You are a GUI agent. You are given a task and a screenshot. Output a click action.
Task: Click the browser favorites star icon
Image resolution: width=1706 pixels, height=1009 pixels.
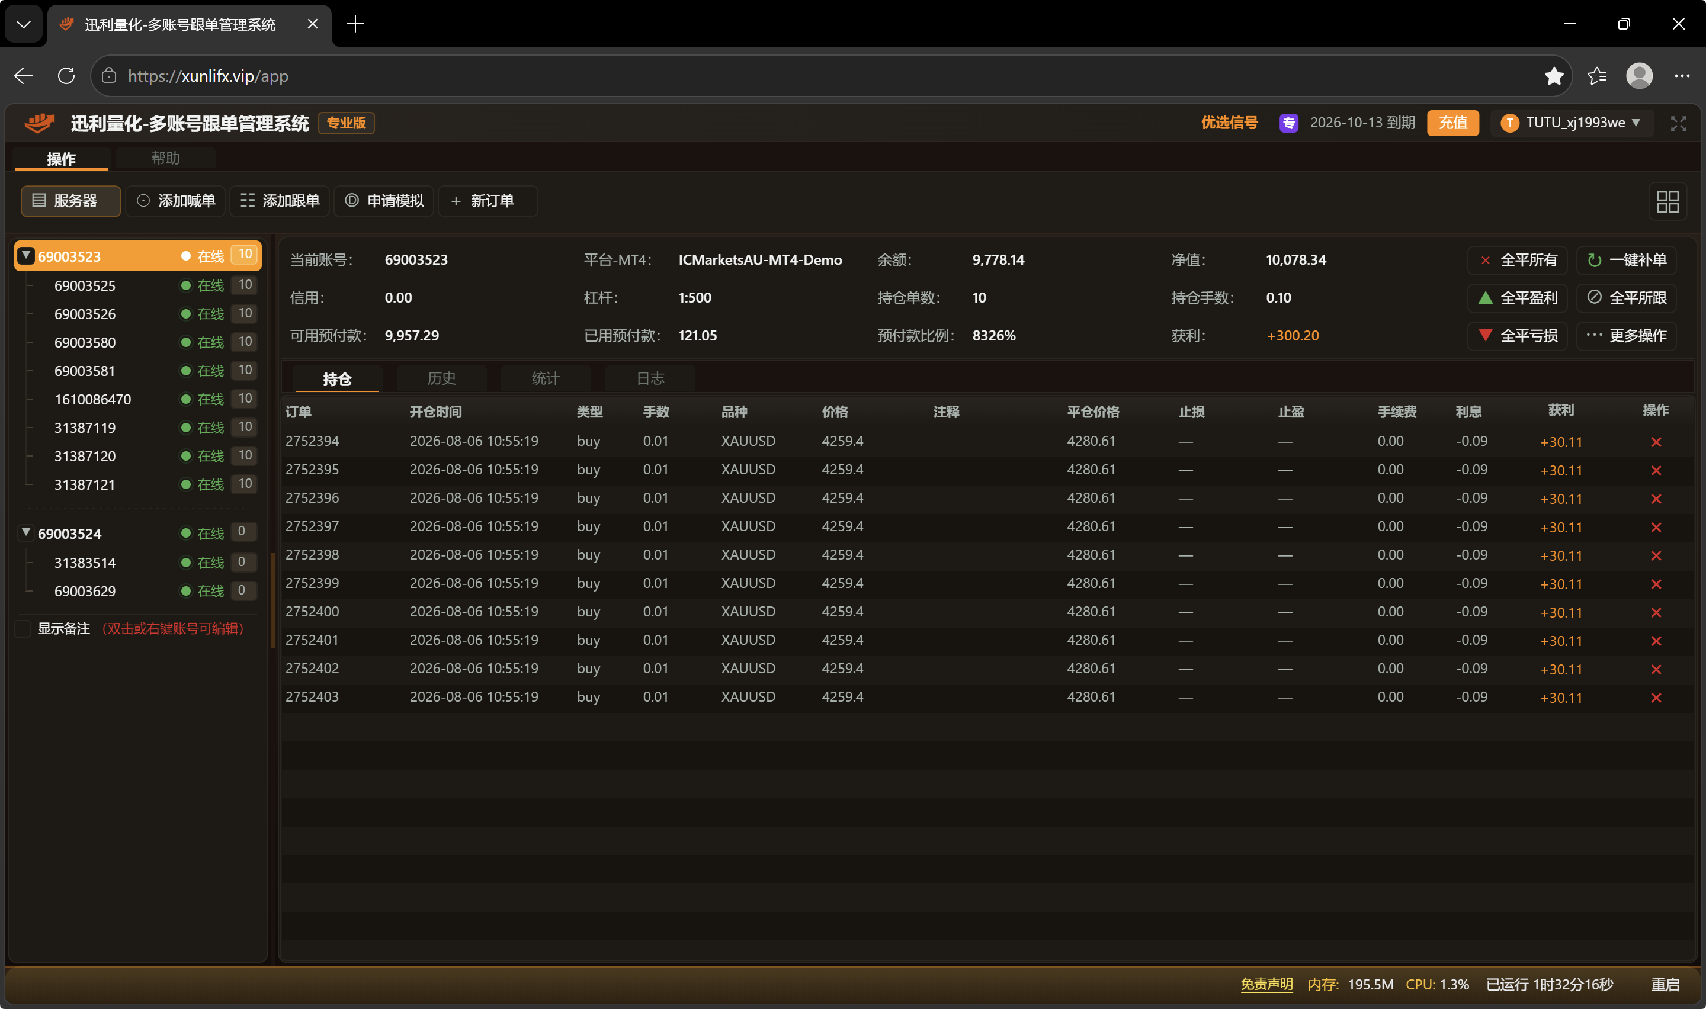(x=1554, y=76)
